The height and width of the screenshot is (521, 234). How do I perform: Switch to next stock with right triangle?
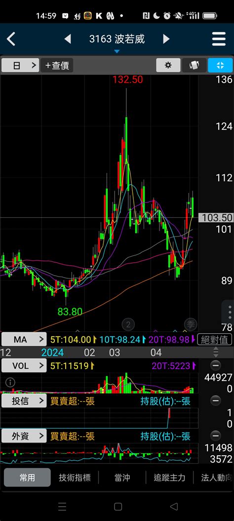click(166, 39)
